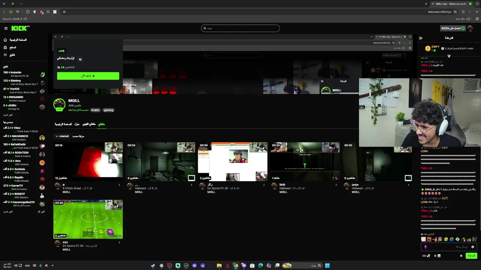Viewport: 481px width, 270px height.
Task: Click the chat message input field
Action: [448, 247]
